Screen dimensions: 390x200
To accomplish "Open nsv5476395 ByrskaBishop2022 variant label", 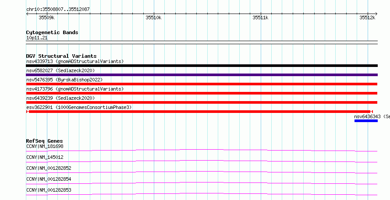I will point(64,80).
